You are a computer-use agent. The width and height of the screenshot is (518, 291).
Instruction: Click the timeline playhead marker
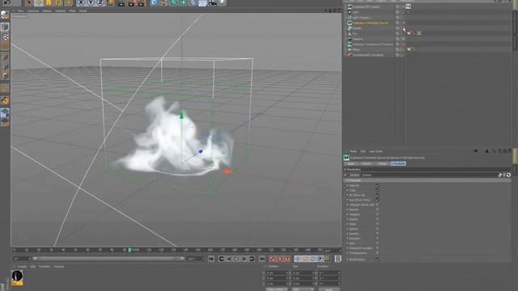coord(129,250)
